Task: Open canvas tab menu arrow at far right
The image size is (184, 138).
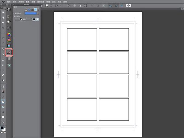Action: pyautogui.click(x=182, y=9)
